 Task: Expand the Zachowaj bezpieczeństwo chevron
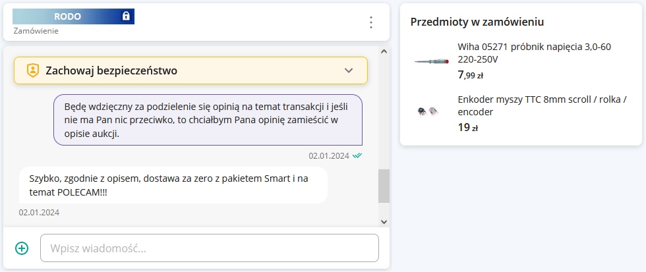coord(349,70)
